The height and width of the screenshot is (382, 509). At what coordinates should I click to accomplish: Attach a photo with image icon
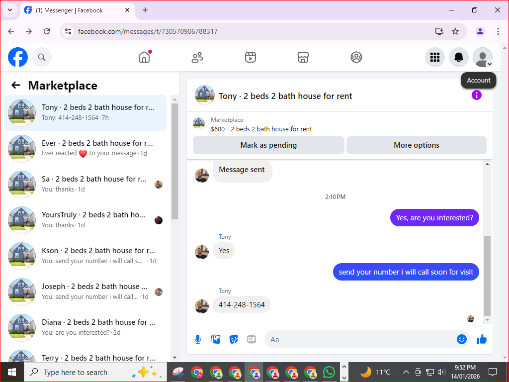[216, 339]
